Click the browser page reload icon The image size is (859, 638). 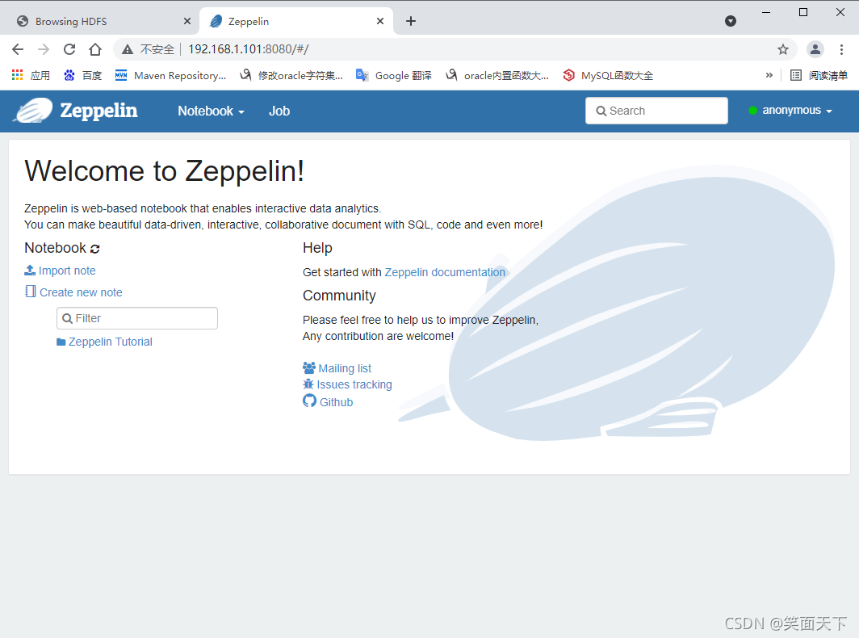(69, 49)
